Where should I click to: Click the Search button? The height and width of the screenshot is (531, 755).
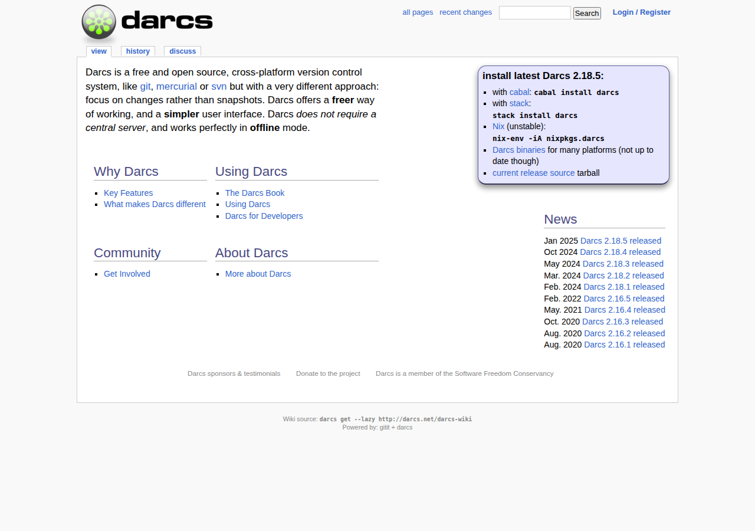587,13
